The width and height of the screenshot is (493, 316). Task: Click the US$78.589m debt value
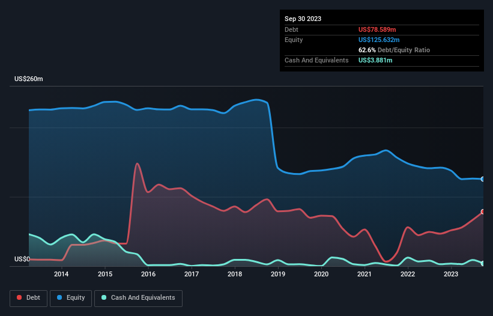pos(377,29)
